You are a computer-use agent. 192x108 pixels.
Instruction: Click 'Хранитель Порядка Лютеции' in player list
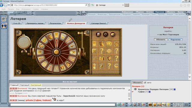pyautogui.click(x=153, y=89)
